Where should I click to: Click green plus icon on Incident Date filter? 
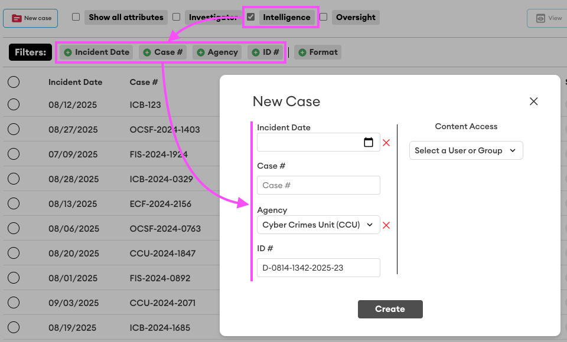coord(67,52)
